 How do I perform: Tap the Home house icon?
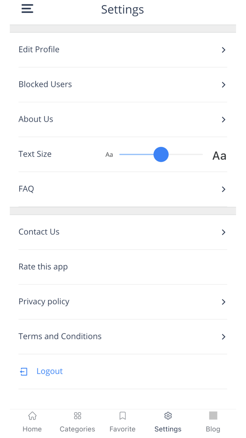pos(32,416)
